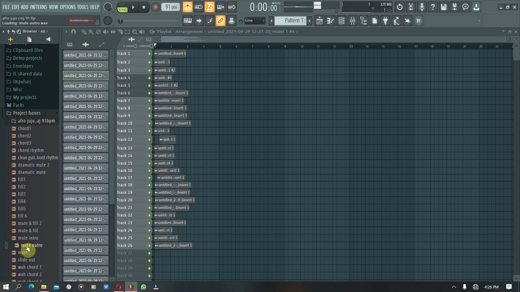Image resolution: width=520 pixels, height=292 pixels.
Task: Collapse the Project bones folder
Action: (x=27, y=113)
